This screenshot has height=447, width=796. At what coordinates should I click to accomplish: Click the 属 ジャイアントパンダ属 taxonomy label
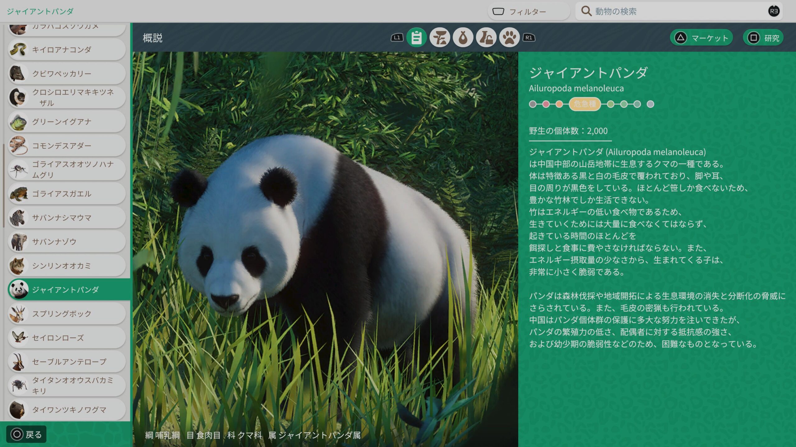point(314,435)
